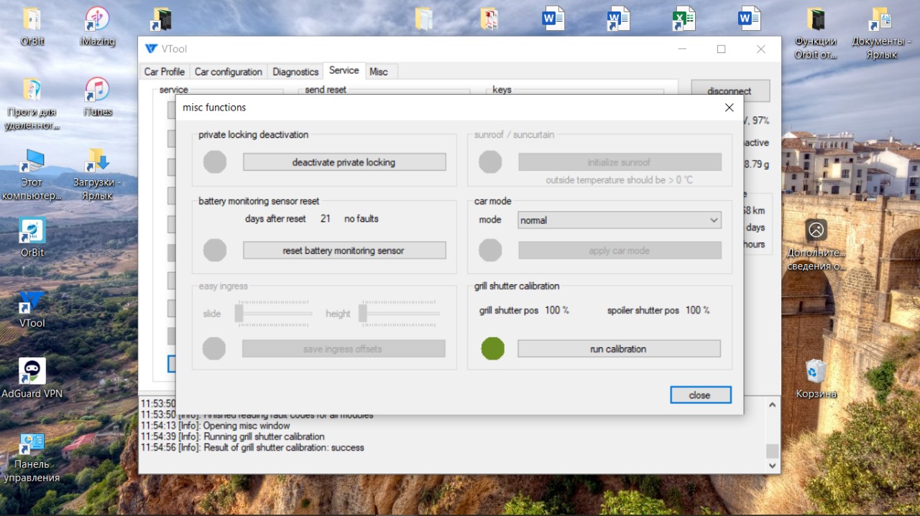This screenshot has height=516, width=920.
Task: Click the close button in misc functions
Action: [x=700, y=395]
